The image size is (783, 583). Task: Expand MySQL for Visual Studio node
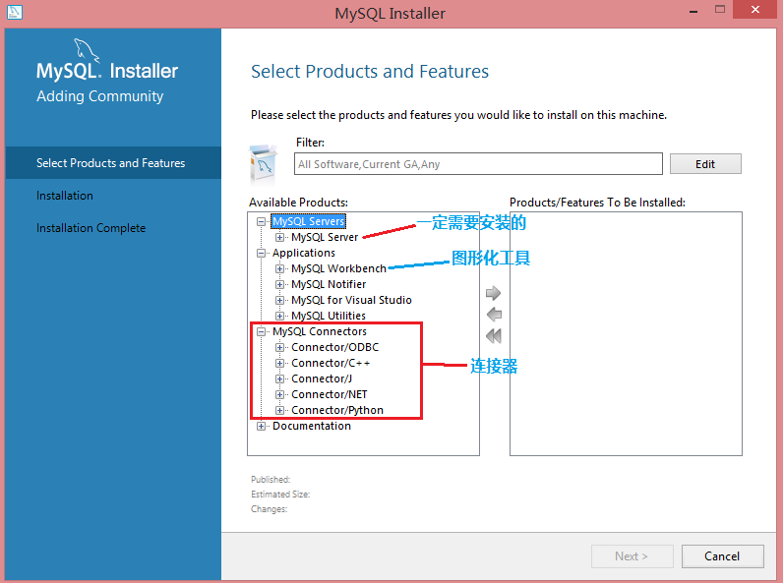coord(279,300)
